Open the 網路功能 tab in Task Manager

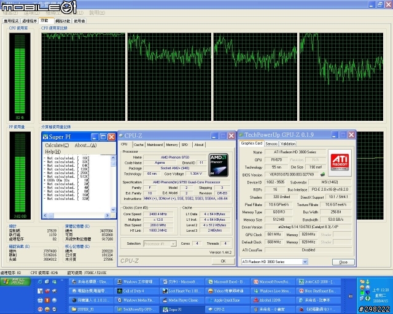tap(63, 21)
